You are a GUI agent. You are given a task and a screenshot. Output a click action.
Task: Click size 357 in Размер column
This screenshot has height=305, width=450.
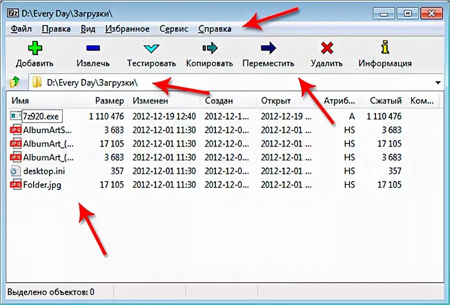pos(117,171)
